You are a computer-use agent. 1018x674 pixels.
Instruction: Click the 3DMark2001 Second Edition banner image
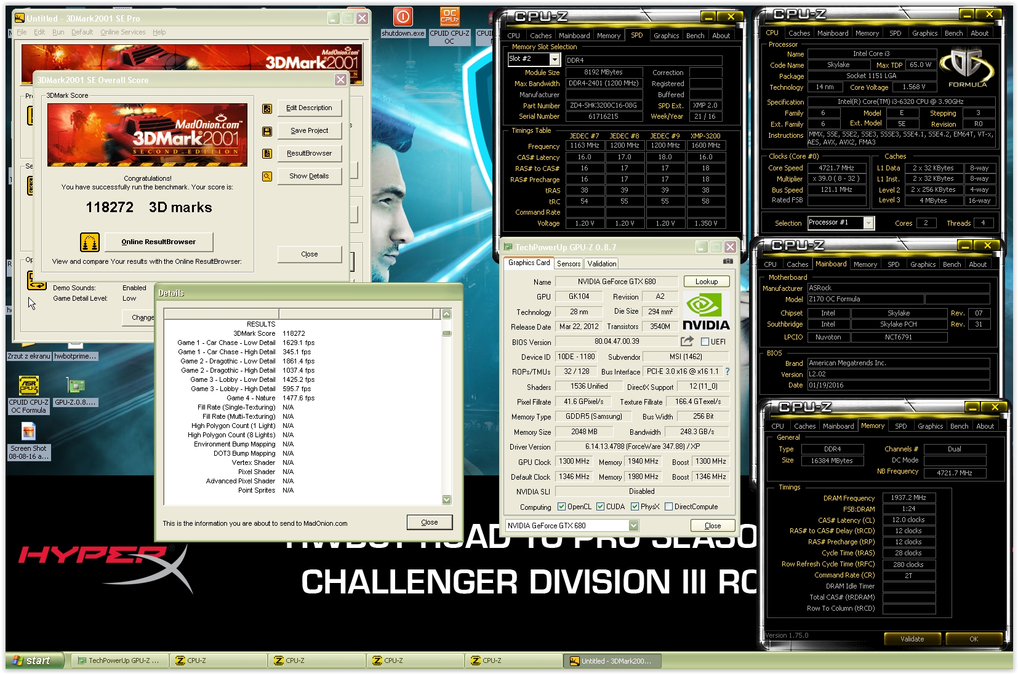[x=148, y=135]
